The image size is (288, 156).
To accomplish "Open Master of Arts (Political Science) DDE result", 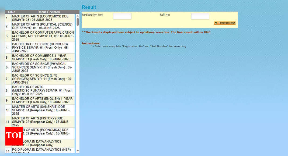I will [x=42, y=26].
